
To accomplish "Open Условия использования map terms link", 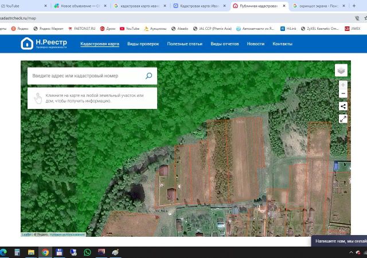I will [x=67, y=234].
